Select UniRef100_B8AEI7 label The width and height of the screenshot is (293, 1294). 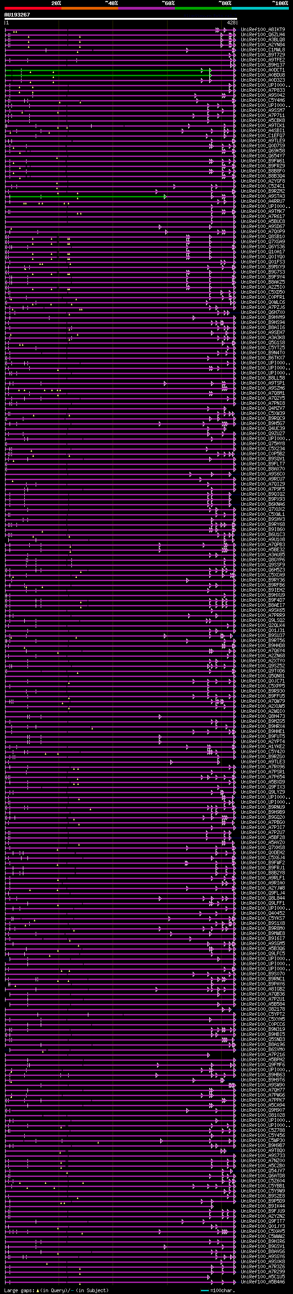point(263,605)
